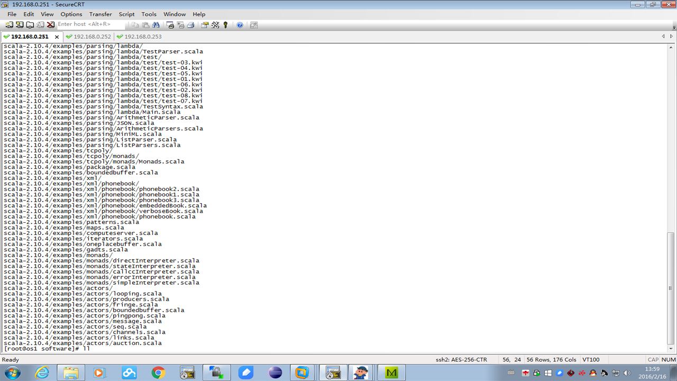Viewport: 677px width, 381px height.
Task: Open Help with the blue question mark
Action: pyautogui.click(x=240, y=25)
